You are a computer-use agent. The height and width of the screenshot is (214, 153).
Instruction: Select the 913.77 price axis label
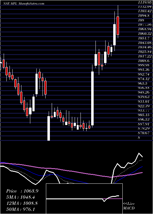144,110
